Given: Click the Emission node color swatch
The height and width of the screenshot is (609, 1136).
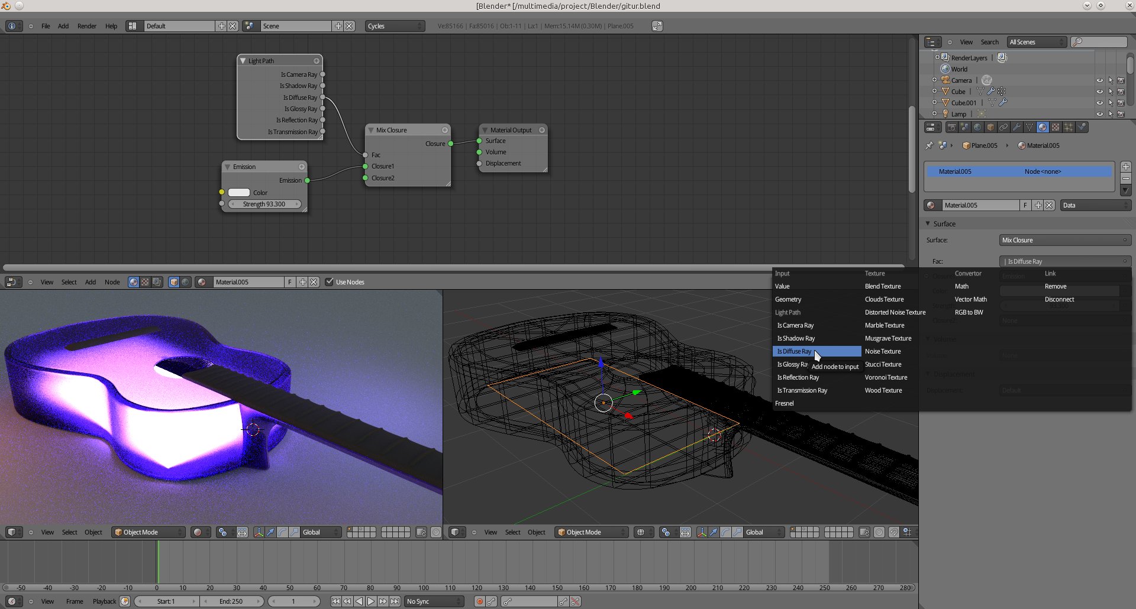Looking at the screenshot, I should point(239,193).
